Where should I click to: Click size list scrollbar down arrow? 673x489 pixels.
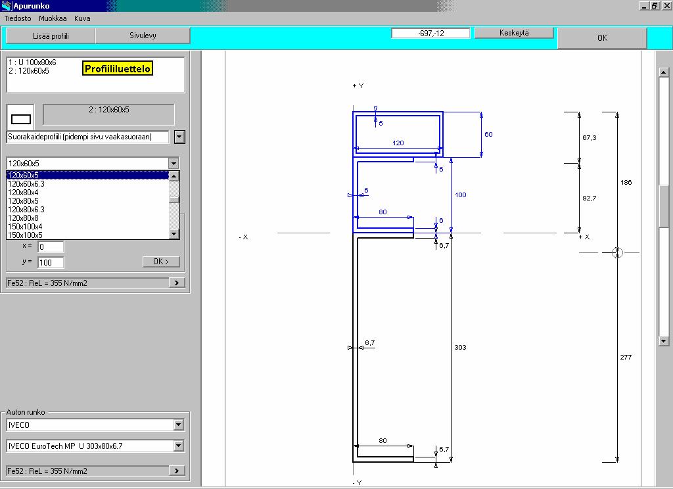point(174,234)
